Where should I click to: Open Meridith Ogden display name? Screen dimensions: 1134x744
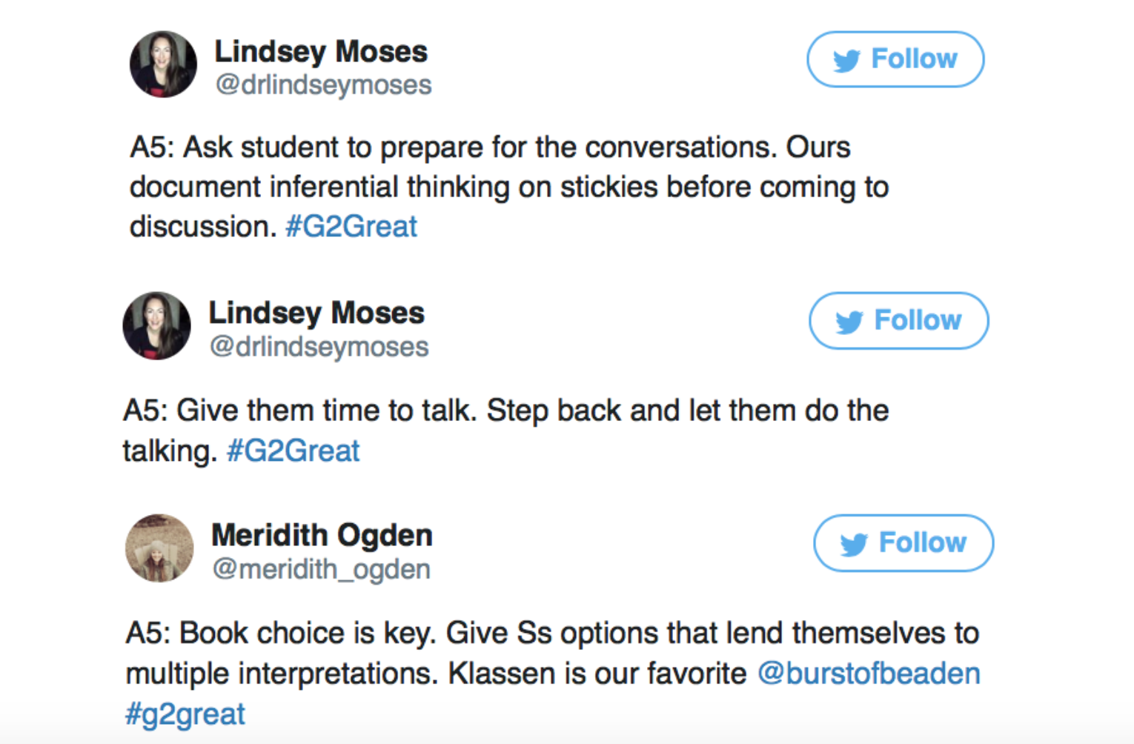point(322,535)
